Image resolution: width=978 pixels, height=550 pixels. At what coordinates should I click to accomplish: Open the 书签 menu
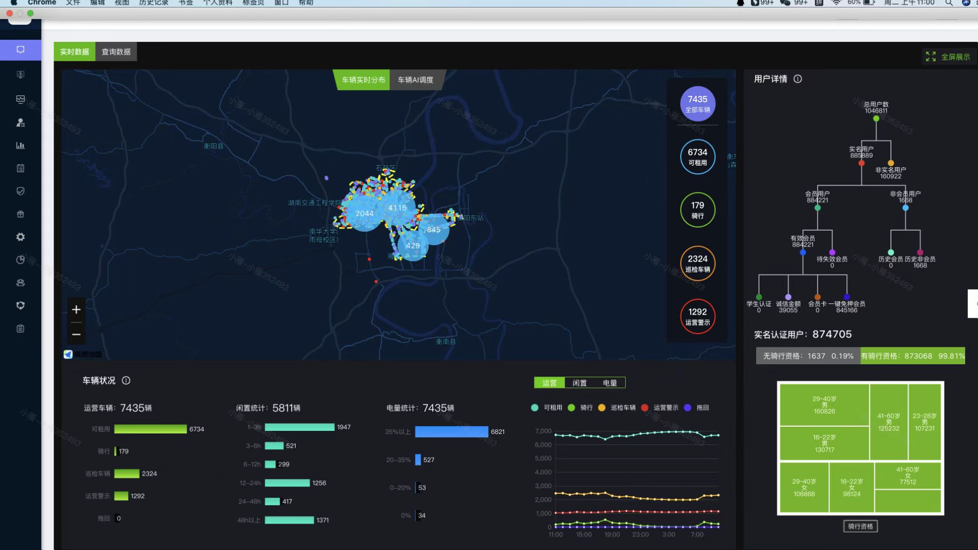point(186,3)
